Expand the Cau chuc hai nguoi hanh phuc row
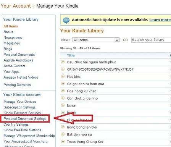 pos(63,62)
